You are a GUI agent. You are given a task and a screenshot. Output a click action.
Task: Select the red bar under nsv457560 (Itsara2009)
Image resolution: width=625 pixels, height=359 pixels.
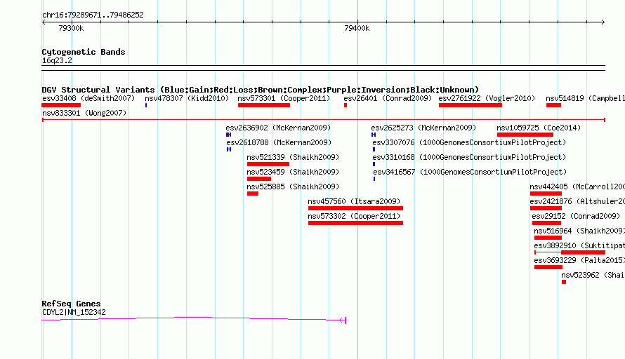(355, 208)
